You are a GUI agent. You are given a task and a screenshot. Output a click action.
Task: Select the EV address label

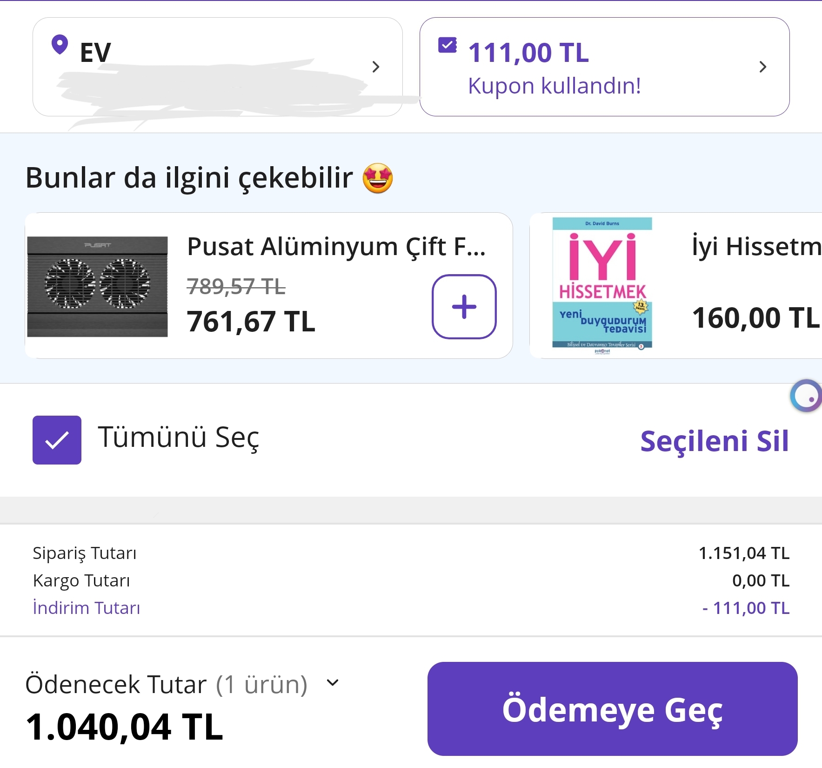95,52
